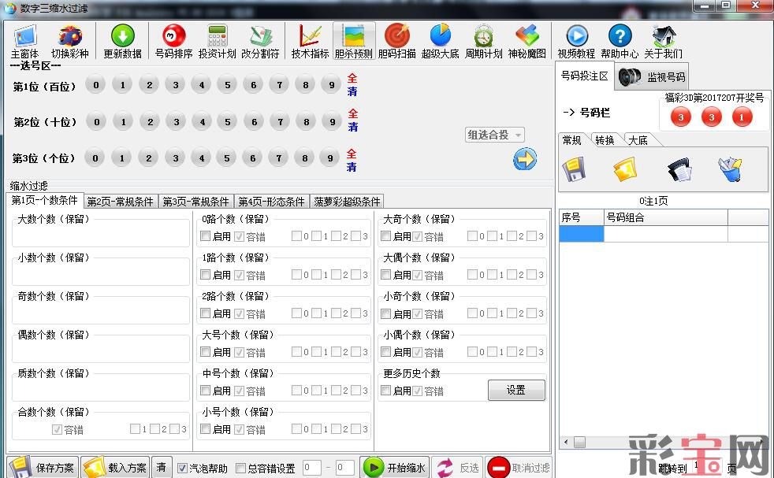Enable the 0路个数 启用 checkbox
The width and height of the screenshot is (774, 478).
point(206,236)
